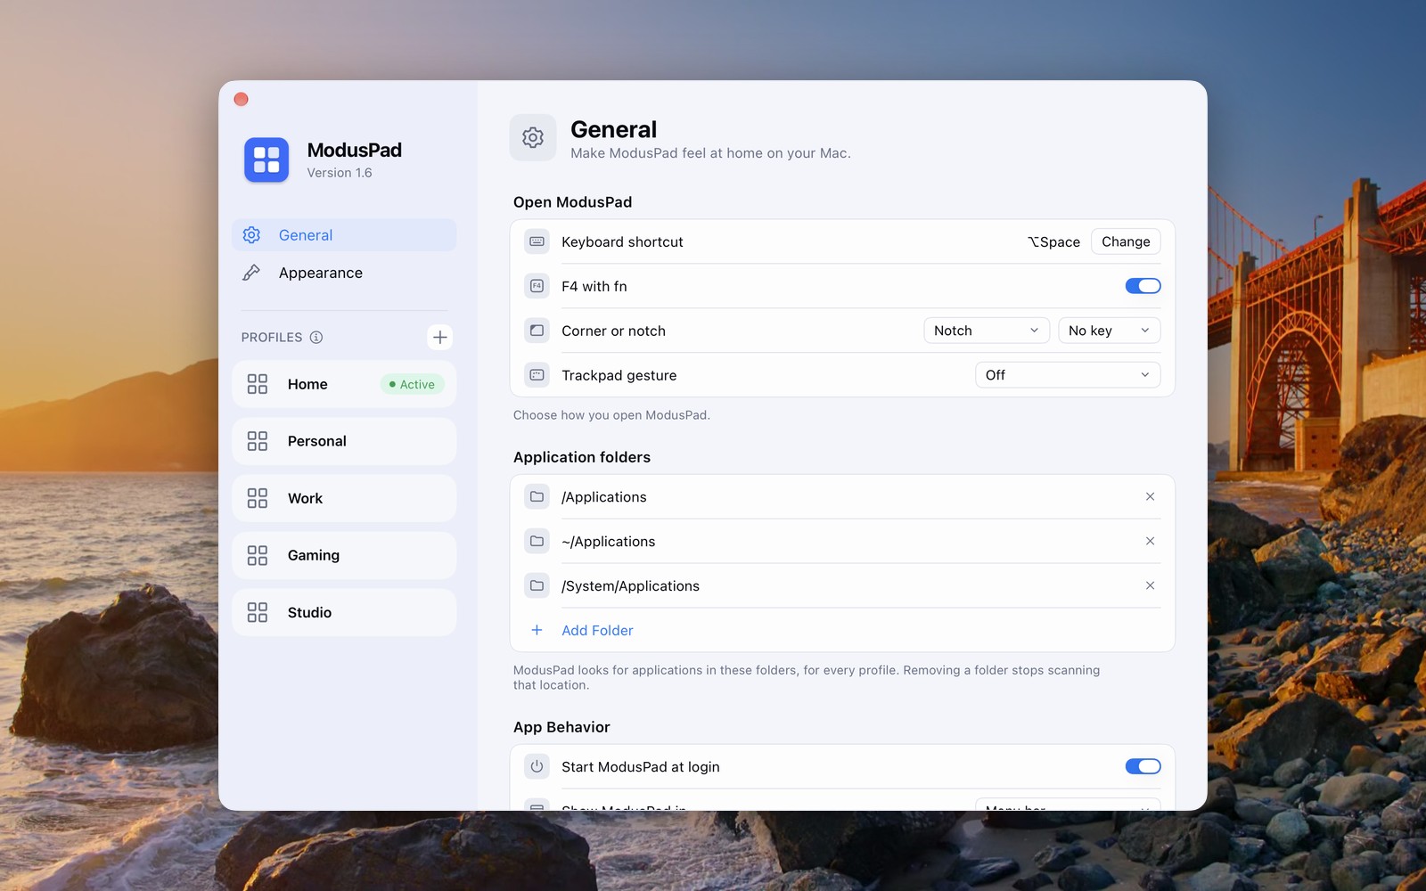Click the Active badge on Home profile
The height and width of the screenshot is (891, 1426).
click(x=412, y=384)
